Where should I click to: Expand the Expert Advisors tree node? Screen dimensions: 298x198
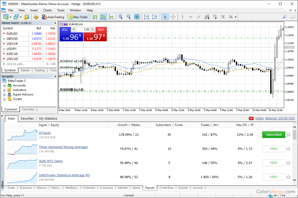click(x=4, y=95)
